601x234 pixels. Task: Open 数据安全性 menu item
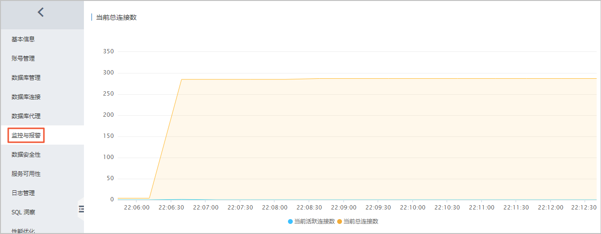click(26, 155)
